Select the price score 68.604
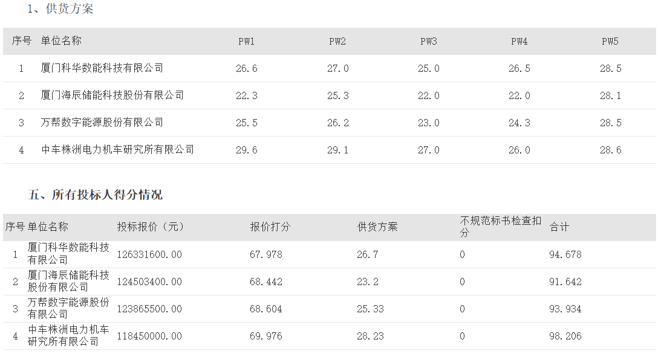This screenshot has height=354, width=661. [x=266, y=309]
